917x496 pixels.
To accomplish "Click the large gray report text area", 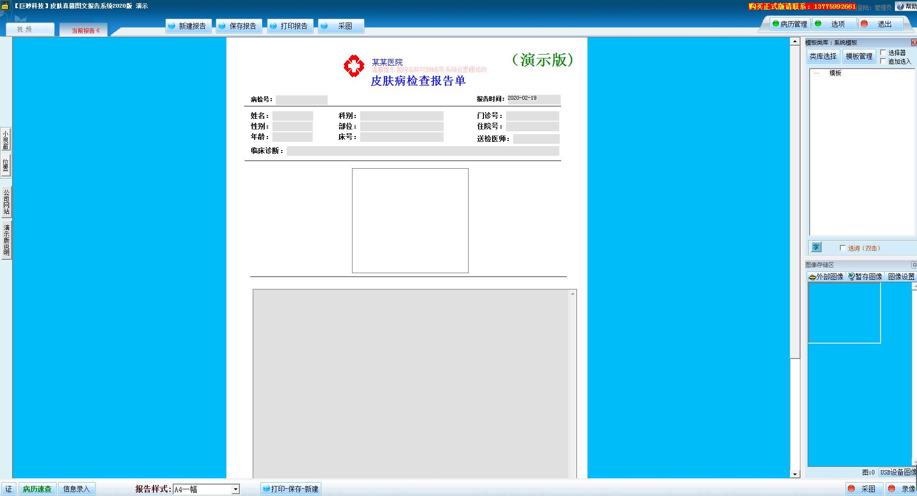I will [x=411, y=383].
